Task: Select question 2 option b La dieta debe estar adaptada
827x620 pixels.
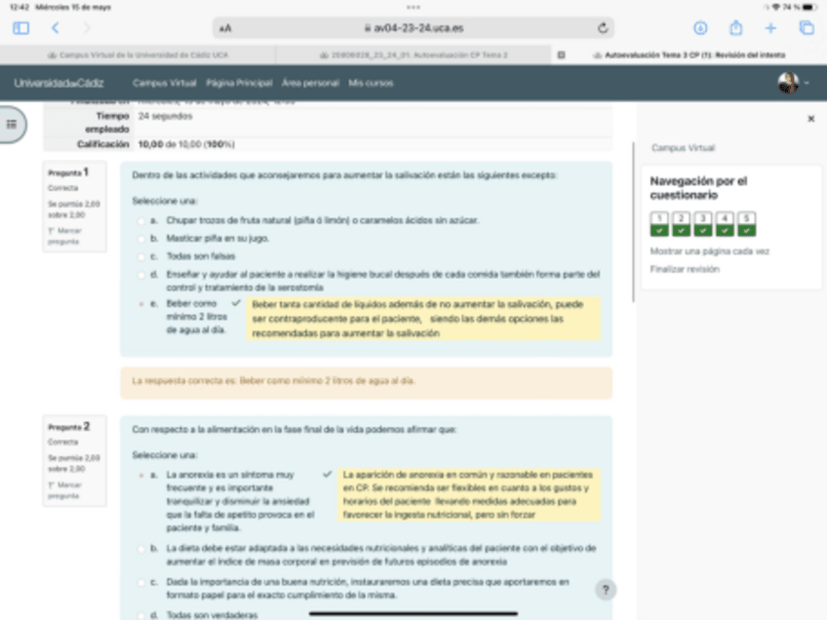Action: pyautogui.click(x=140, y=549)
